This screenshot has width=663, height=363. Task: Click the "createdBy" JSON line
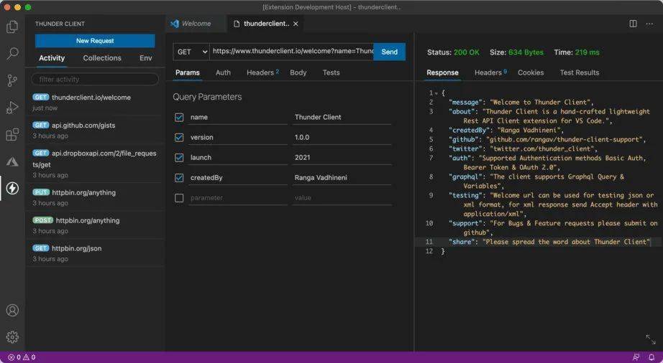pos(506,131)
